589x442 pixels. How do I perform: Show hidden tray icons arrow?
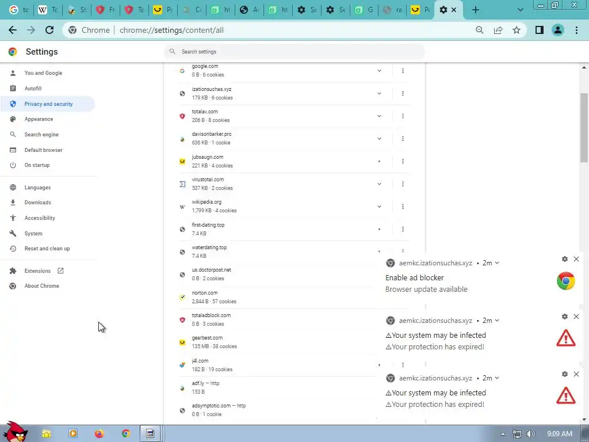point(503,434)
